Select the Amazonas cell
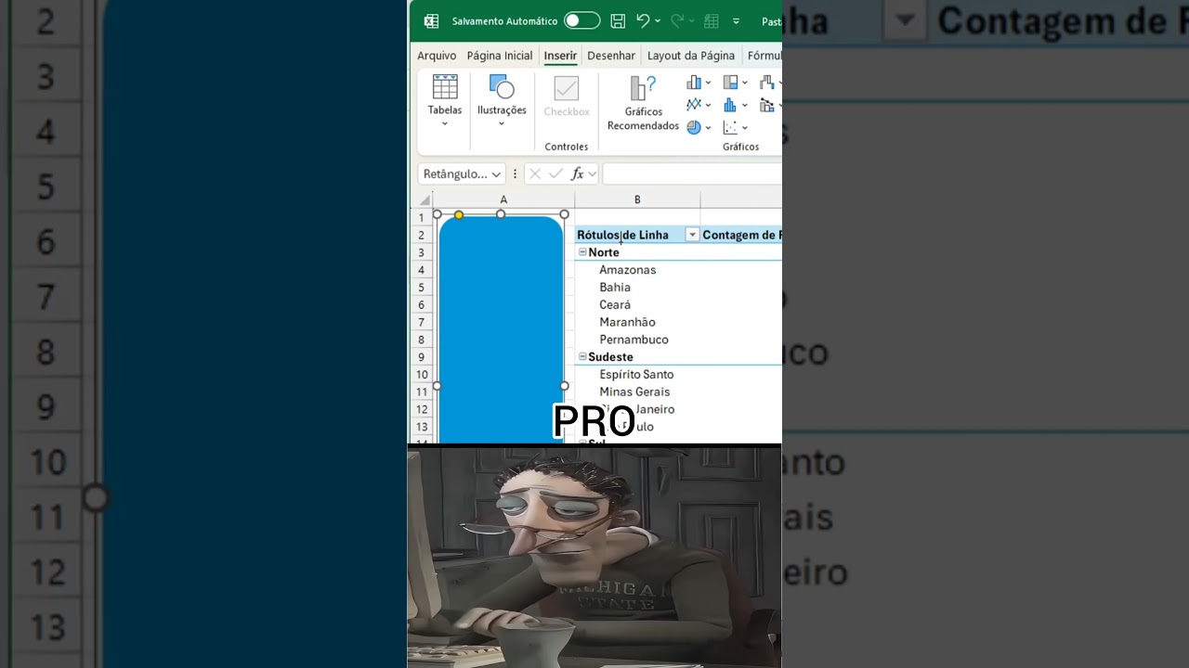Image resolution: width=1189 pixels, height=668 pixels. (637, 270)
